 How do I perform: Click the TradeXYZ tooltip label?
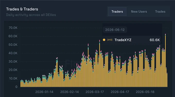click(x=123, y=40)
